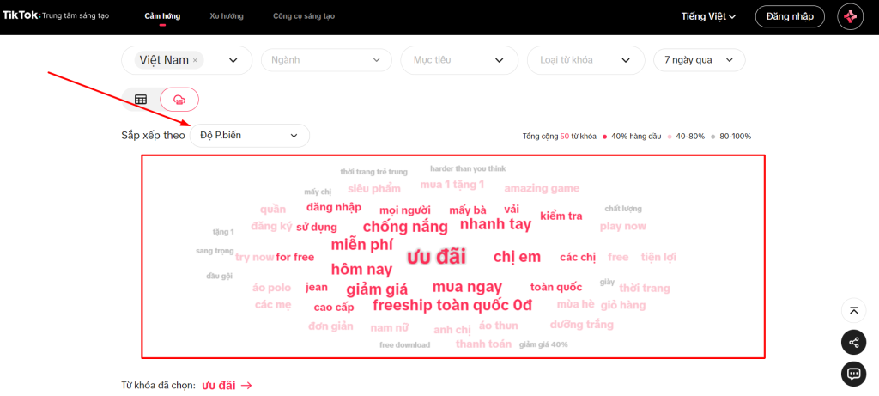The image size is (879, 396).
Task: Select keyword freeship toàn quốc 0đ
Action: pos(452,305)
